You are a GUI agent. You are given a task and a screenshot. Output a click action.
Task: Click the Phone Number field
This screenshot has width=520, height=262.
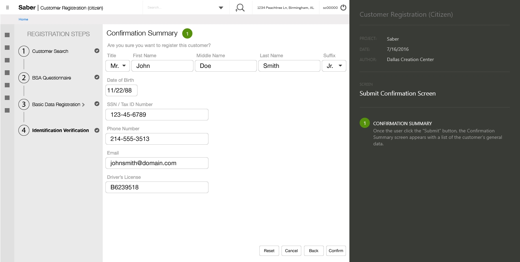tap(157, 139)
